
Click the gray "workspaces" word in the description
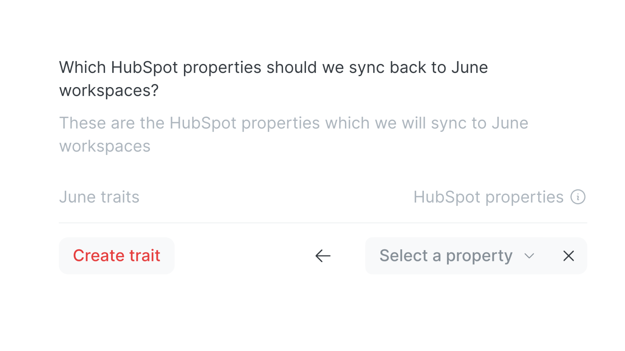[x=105, y=146]
